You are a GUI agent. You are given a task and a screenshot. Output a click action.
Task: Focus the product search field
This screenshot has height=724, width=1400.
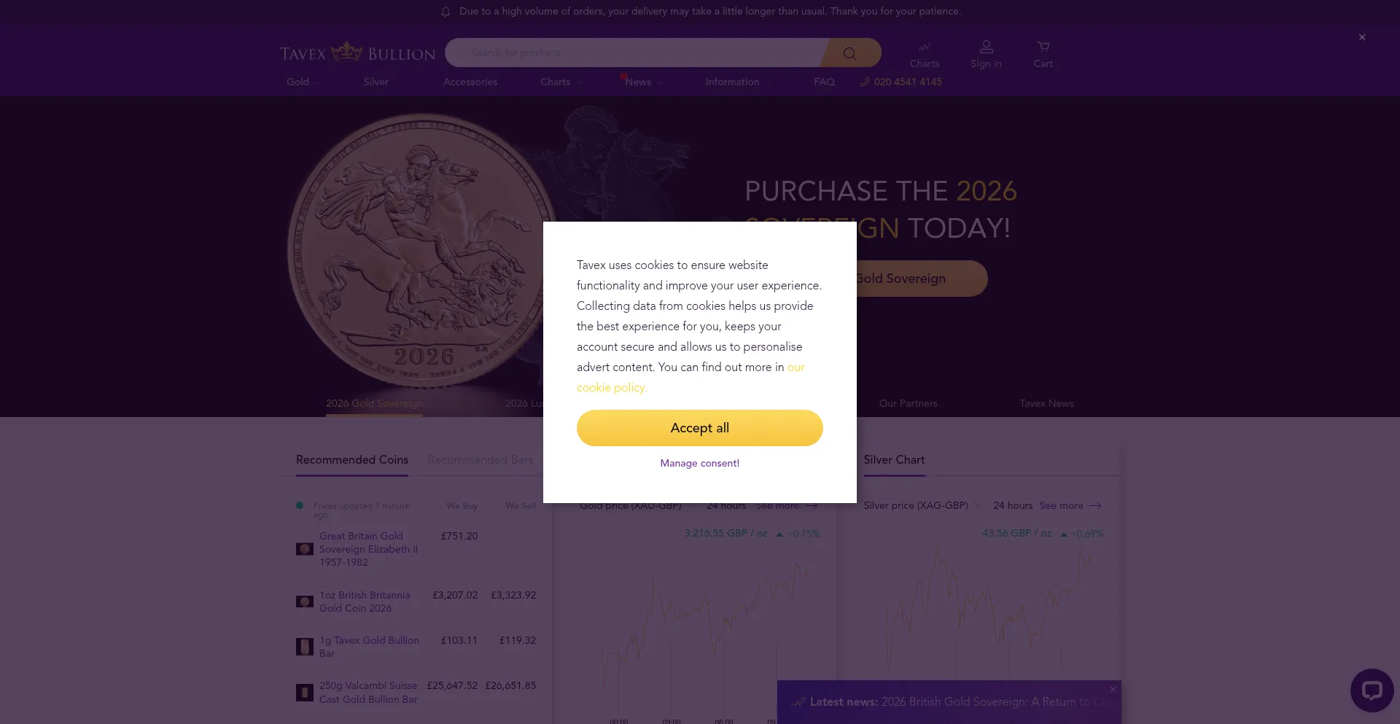click(634, 53)
